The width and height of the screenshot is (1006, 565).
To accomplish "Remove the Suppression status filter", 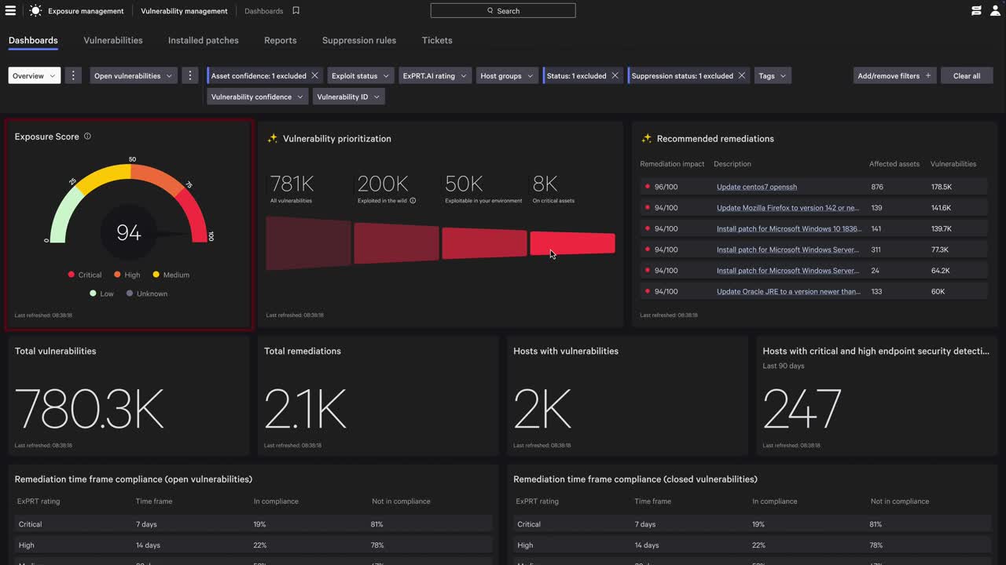I will (x=741, y=76).
